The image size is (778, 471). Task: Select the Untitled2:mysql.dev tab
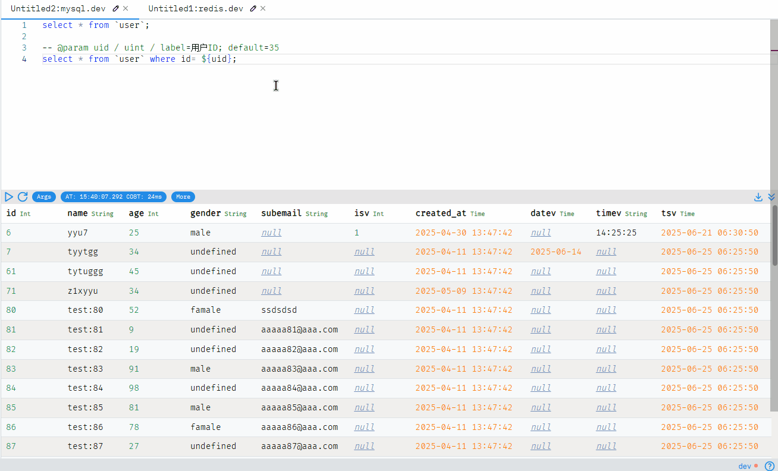tap(58, 9)
